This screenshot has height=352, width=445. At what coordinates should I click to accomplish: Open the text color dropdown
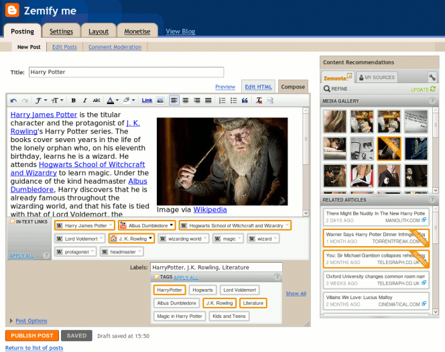(x=113, y=100)
